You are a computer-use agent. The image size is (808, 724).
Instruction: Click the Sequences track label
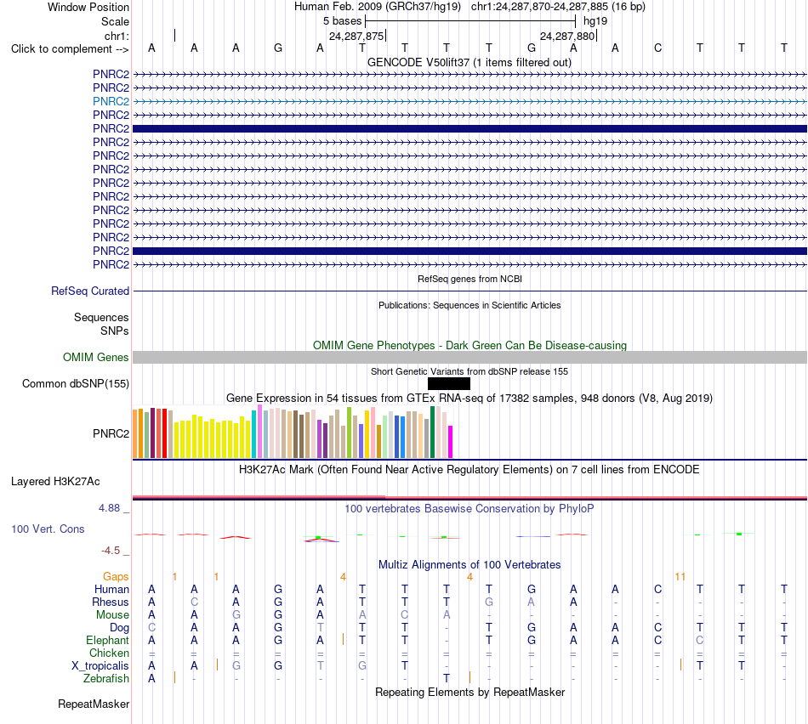[x=101, y=317]
